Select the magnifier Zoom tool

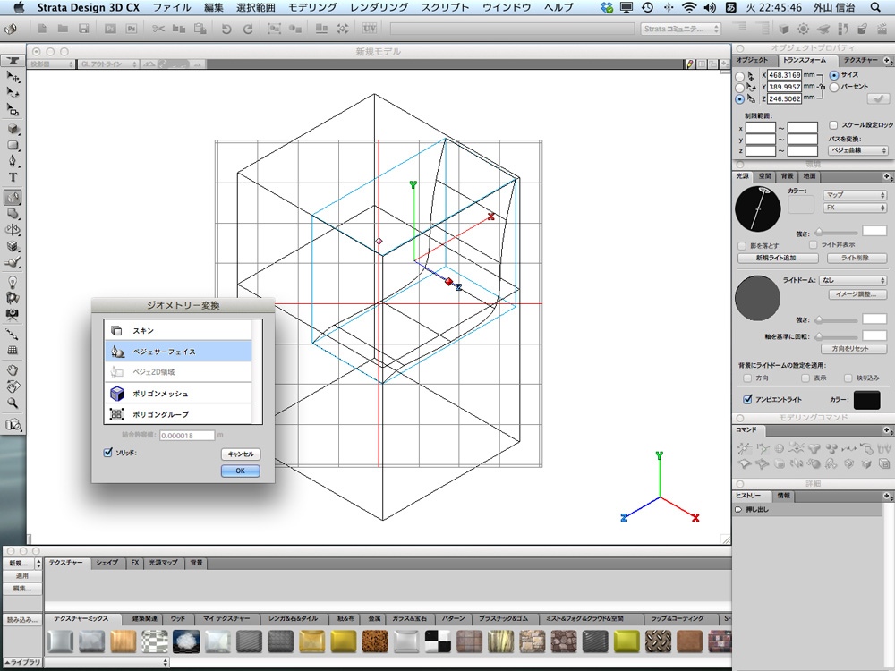[13, 403]
